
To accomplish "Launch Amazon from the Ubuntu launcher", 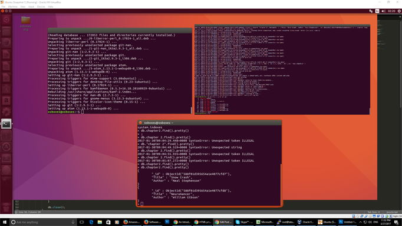I will pos(6,100).
